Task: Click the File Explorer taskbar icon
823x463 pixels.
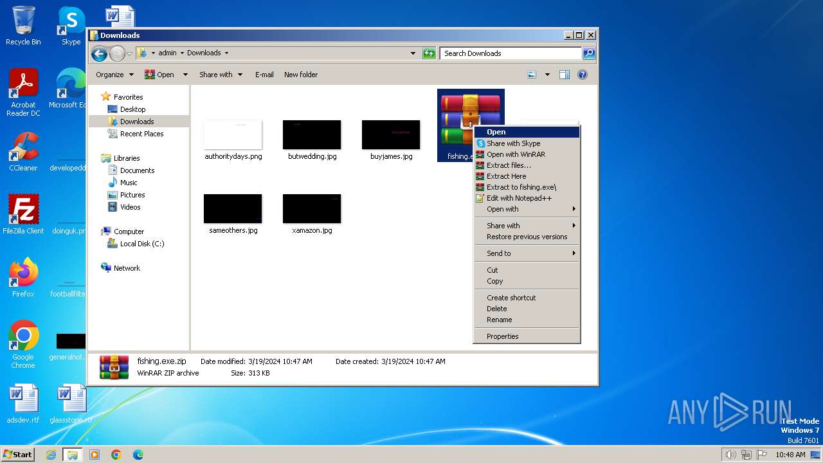Action: click(73, 455)
